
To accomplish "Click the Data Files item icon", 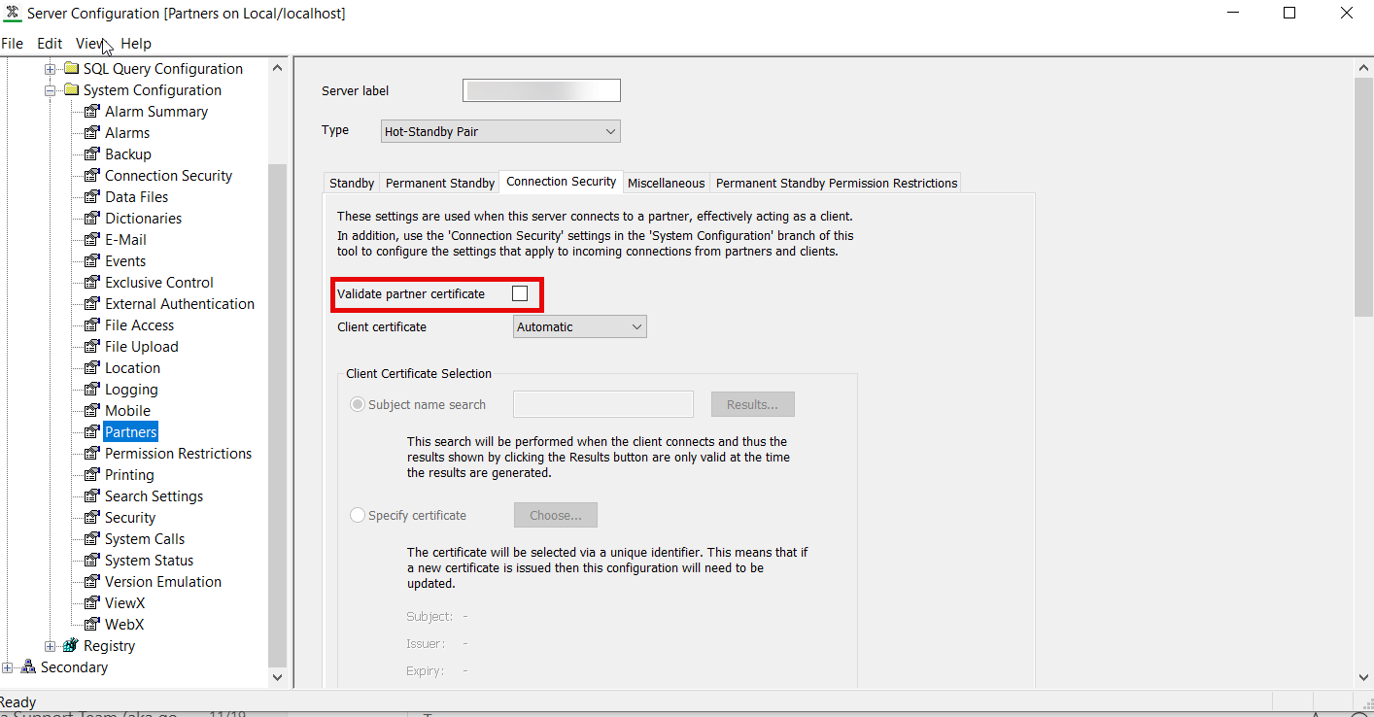I will pos(92,197).
